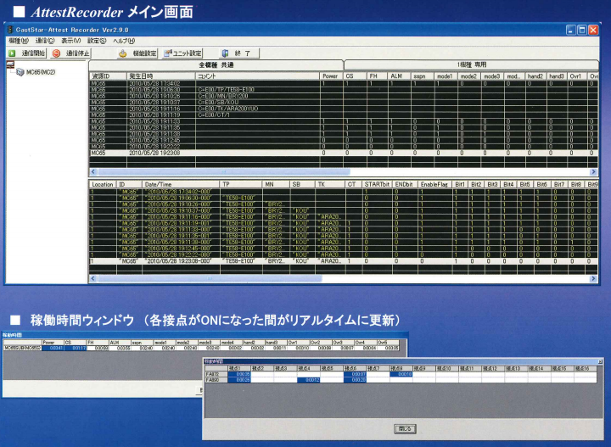Image resolution: width=611 pixels, height=447 pixels.
Task: Click the 接点1 column header in contact window
Action: pyautogui.click(x=238, y=368)
